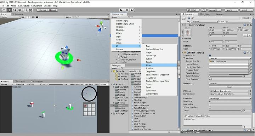Open the Navigation Automatic dropdown
This screenshot has width=255, height=136.
(x=230, y=84)
